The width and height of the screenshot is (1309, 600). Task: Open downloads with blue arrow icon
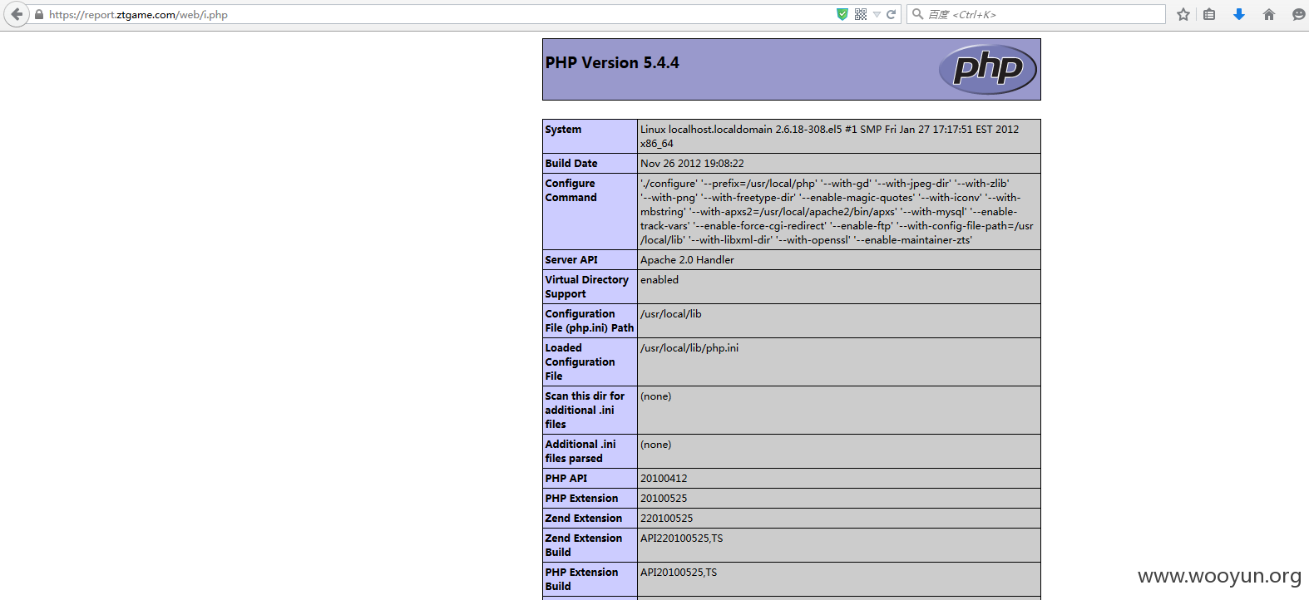1239,14
